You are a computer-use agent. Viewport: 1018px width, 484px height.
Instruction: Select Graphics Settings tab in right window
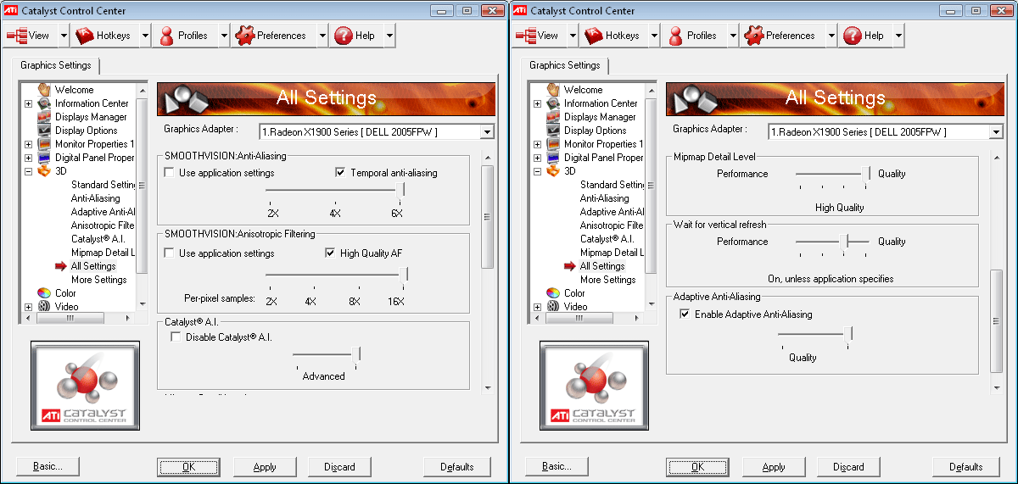point(565,65)
